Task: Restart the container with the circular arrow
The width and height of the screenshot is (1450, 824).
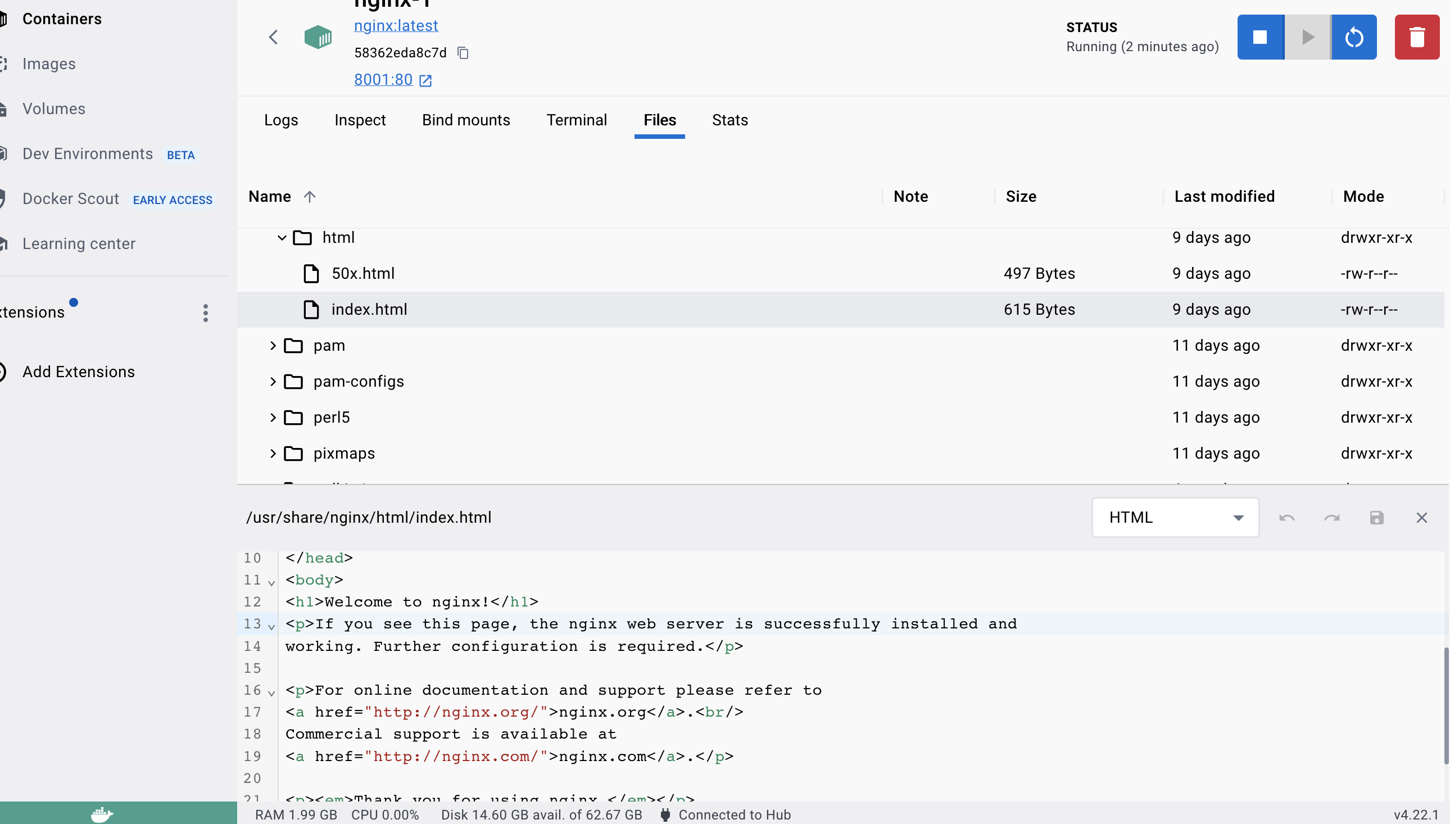Action: (x=1354, y=37)
